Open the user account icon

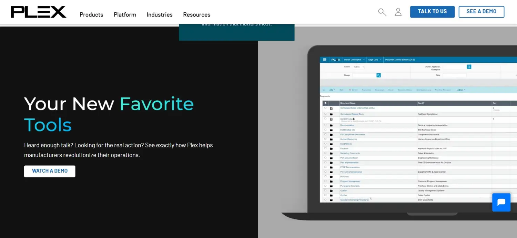pyautogui.click(x=398, y=12)
